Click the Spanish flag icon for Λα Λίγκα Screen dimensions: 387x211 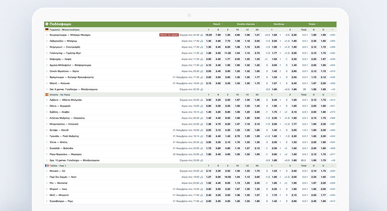47,94
